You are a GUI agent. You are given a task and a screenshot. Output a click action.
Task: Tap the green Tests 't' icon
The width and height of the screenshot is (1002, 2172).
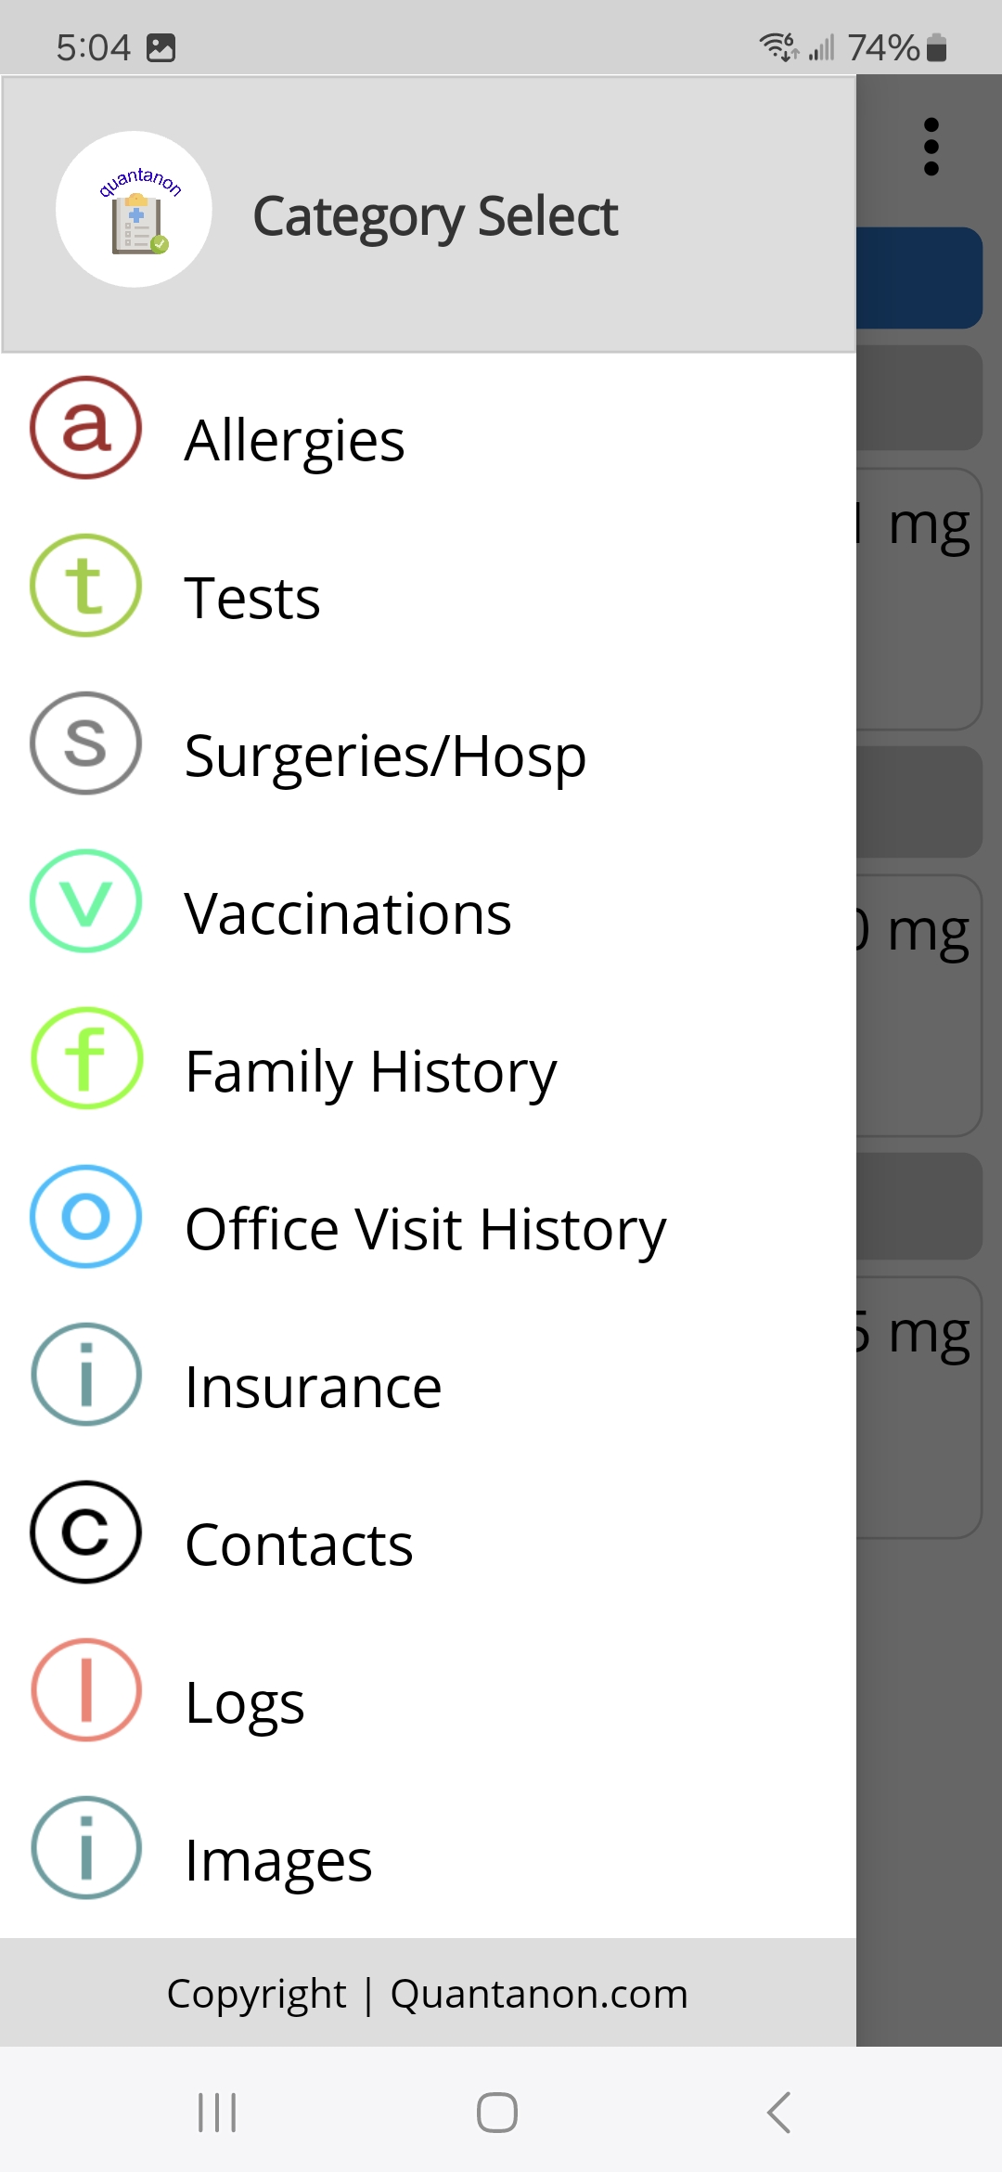85,586
